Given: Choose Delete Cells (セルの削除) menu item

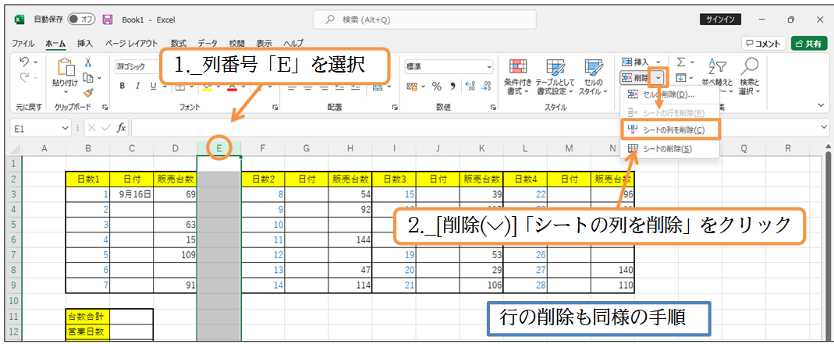Looking at the screenshot, I should [x=669, y=94].
